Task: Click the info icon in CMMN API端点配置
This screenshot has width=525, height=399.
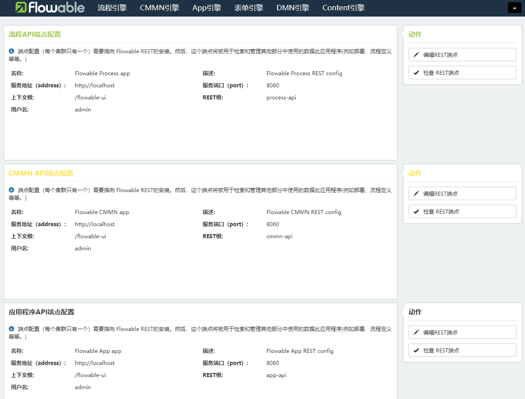Action: coord(11,190)
